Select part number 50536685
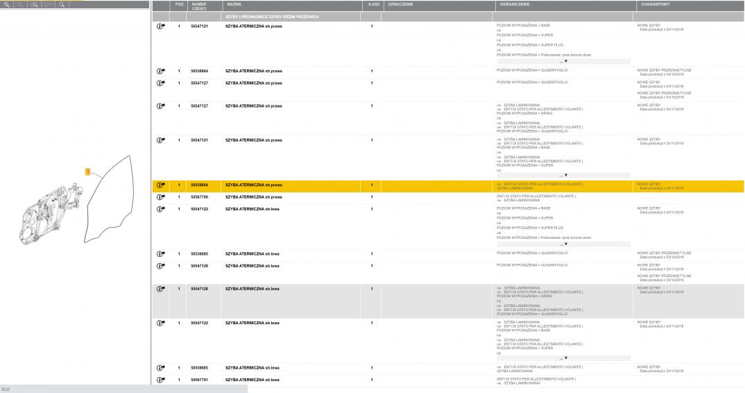 (200, 254)
